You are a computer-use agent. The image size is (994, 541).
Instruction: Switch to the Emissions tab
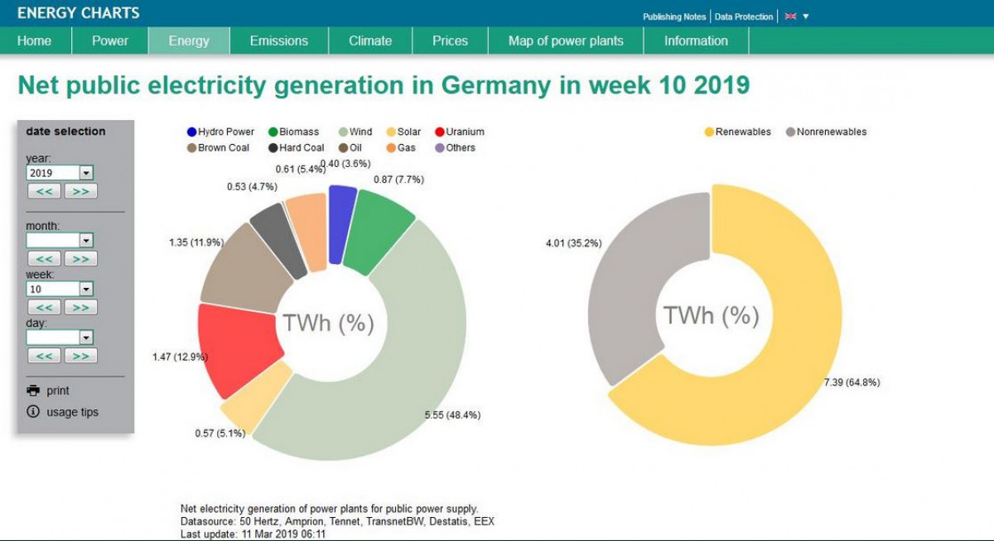[x=279, y=41]
